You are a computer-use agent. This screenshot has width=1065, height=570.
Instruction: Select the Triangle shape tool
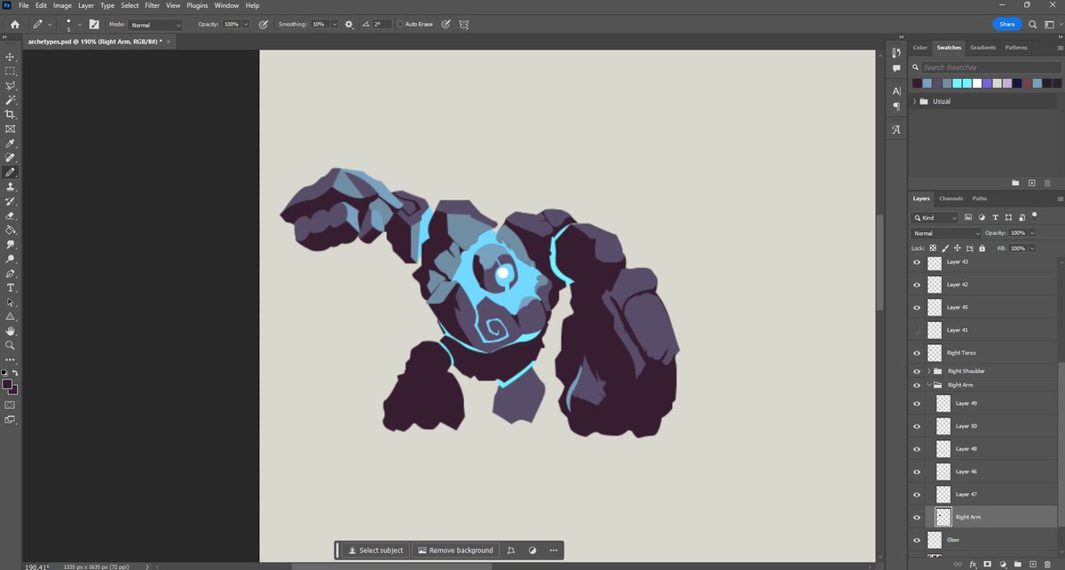pyautogui.click(x=11, y=316)
